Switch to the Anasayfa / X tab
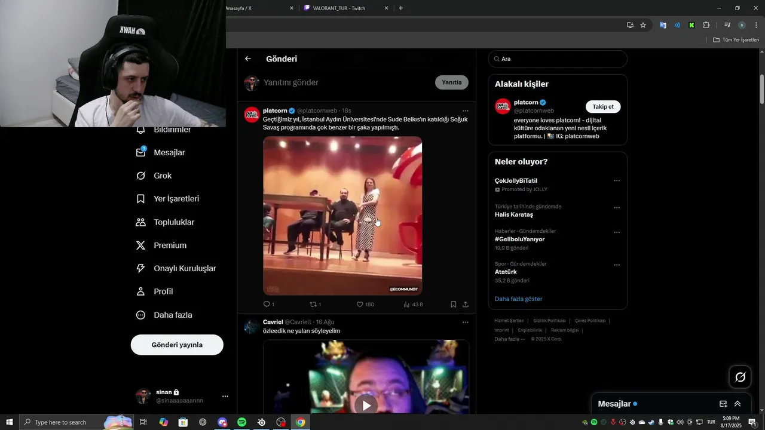Viewport: 765px width, 430px height. [x=257, y=8]
